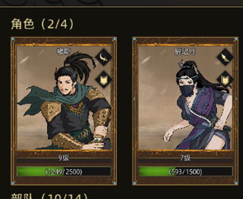The height and width of the screenshot is (199, 243).
Task: Click the 7级 level label
Action: (x=185, y=158)
